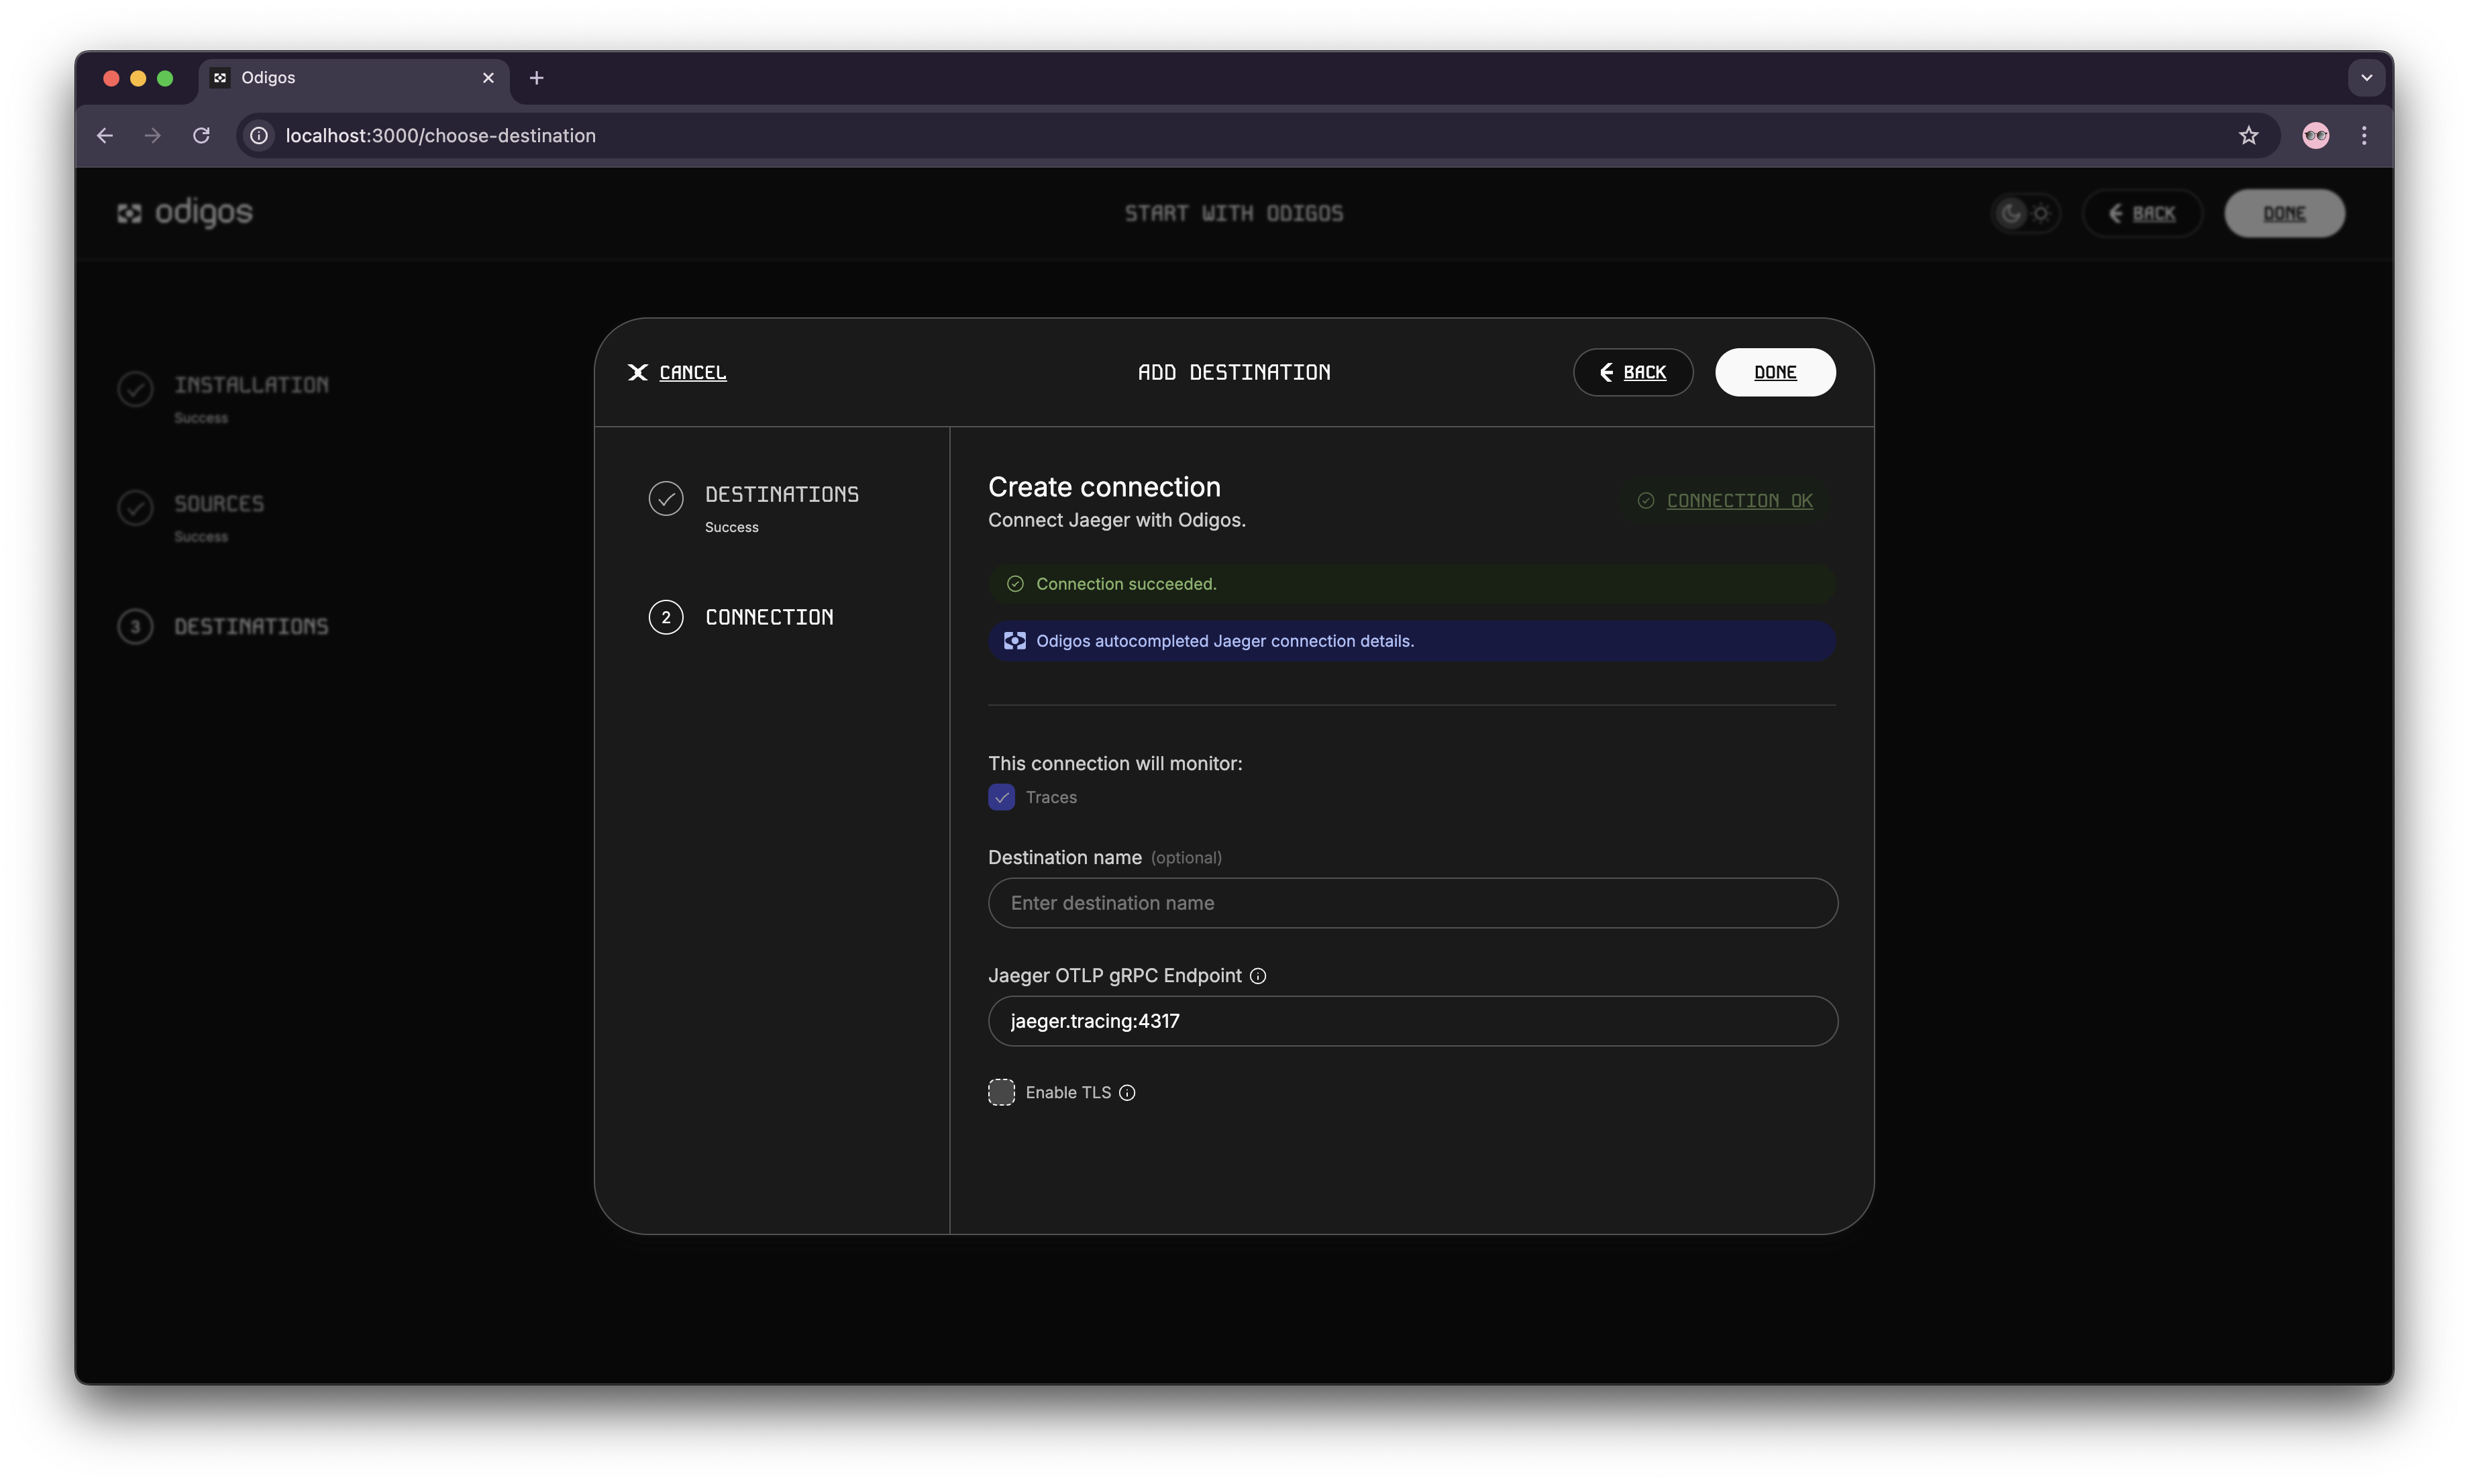Click the 'Create connection' heading
This screenshot has width=2469, height=1484.
tap(1104, 487)
